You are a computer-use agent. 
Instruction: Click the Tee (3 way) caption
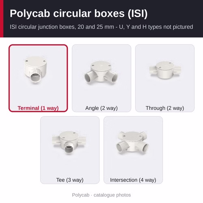click(70, 180)
